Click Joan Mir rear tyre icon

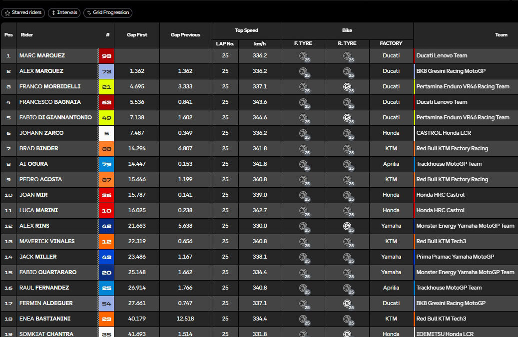[x=348, y=196]
